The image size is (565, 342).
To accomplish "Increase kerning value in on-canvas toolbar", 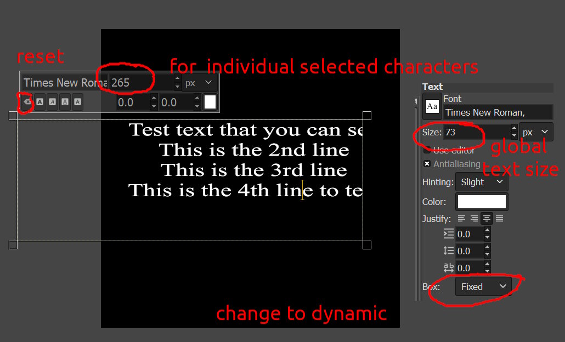I will 197,98.
